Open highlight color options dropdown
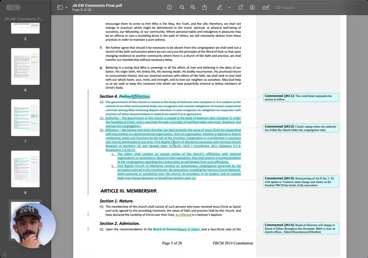 (229, 7)
